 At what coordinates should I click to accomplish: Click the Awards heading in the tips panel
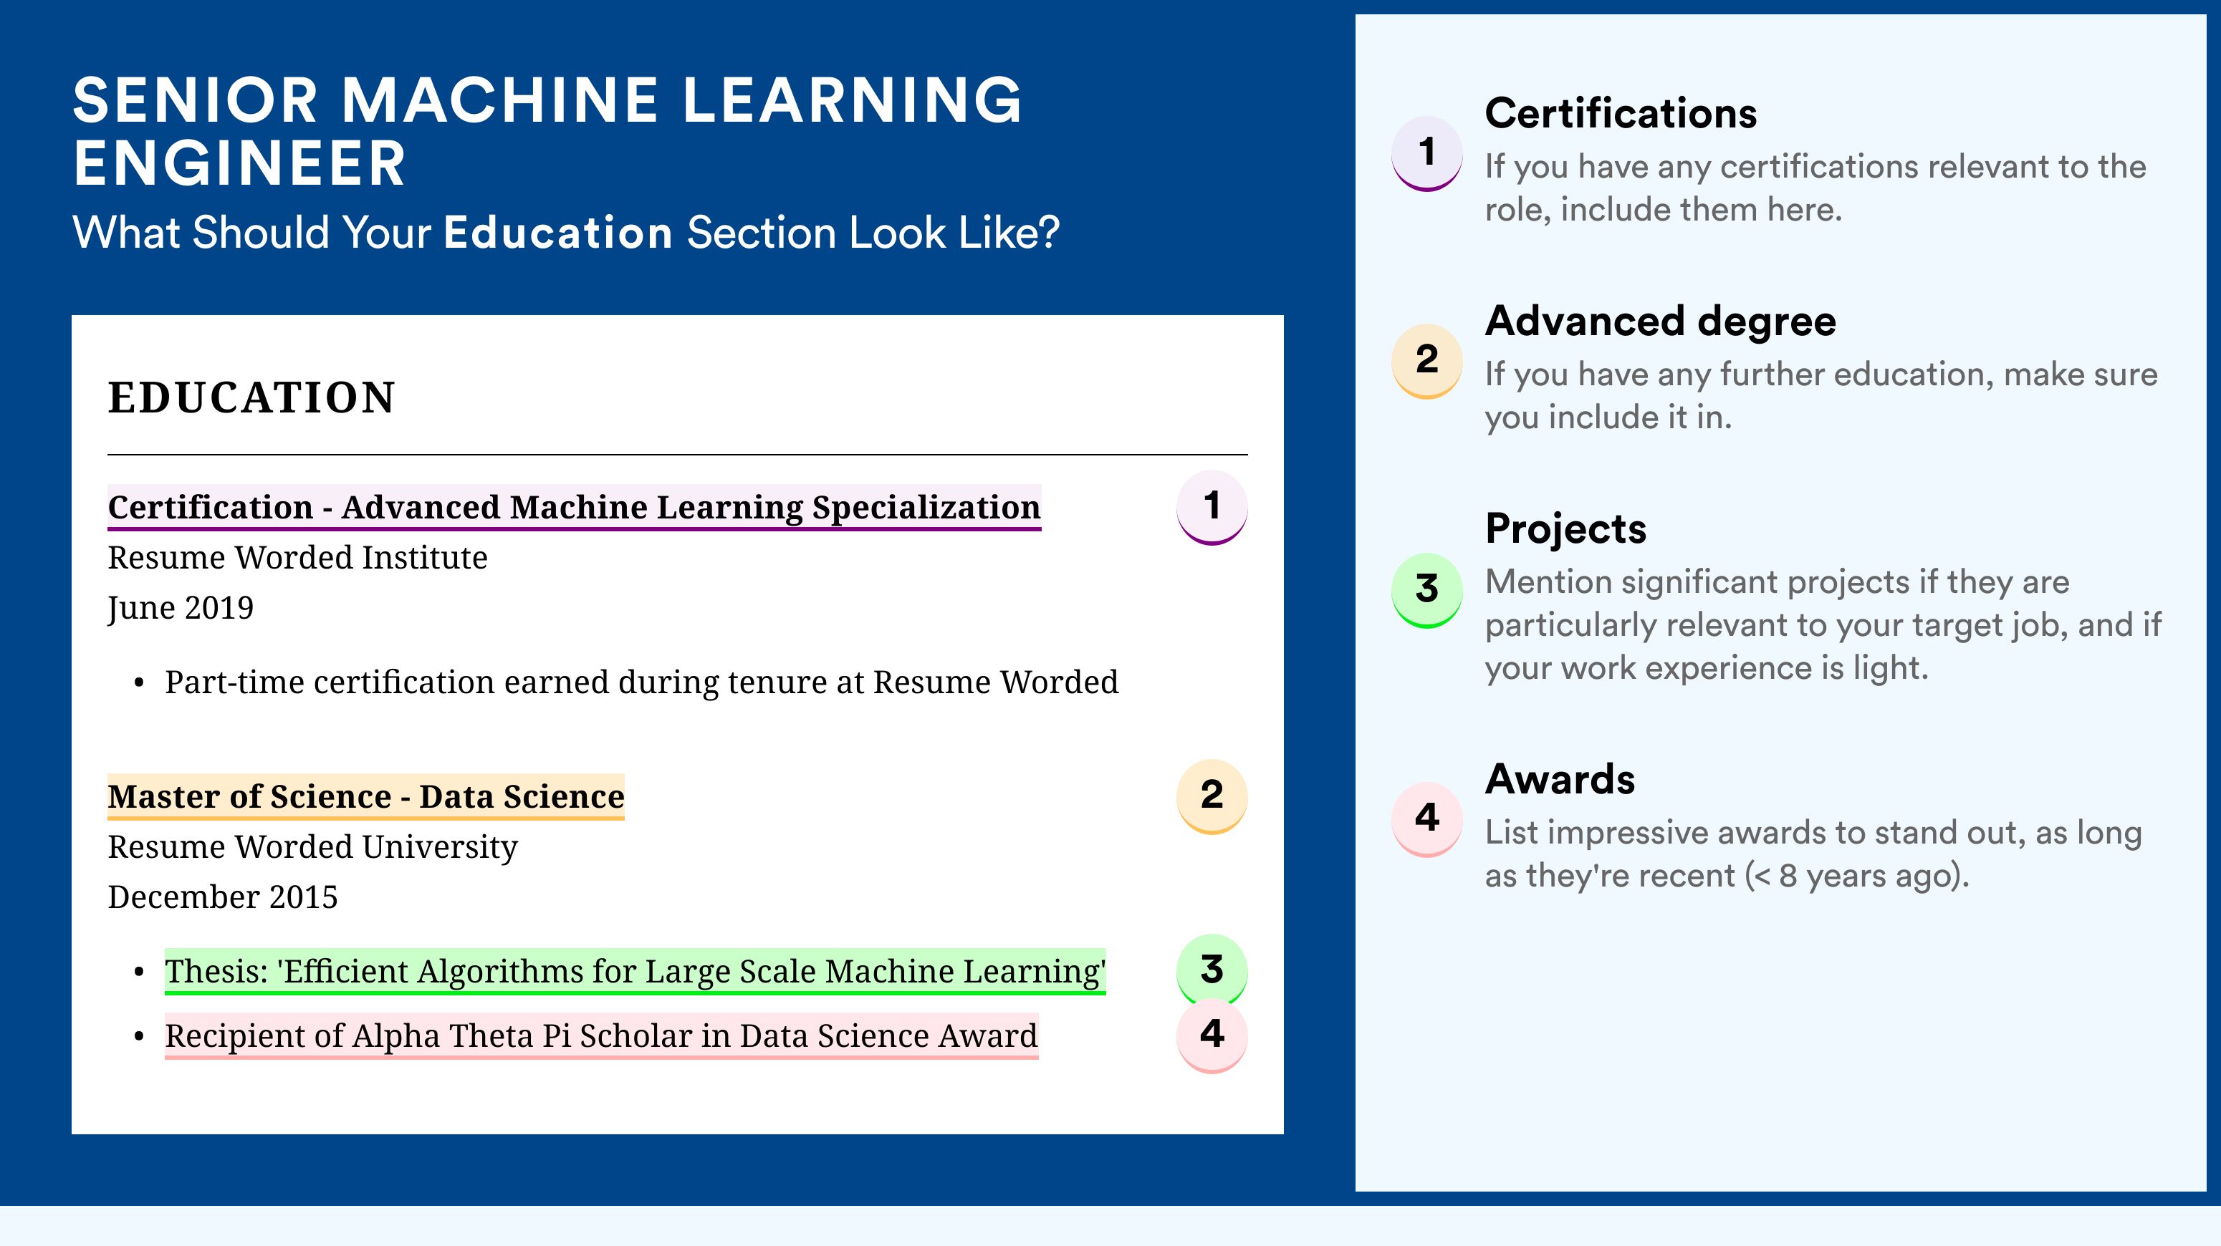[x=1560, y=779]
